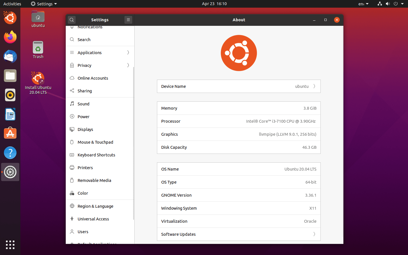The width and height of the screenshot is (408, 255).
Task: Click the Power icon in sidebar
Action: click(72, 116)
